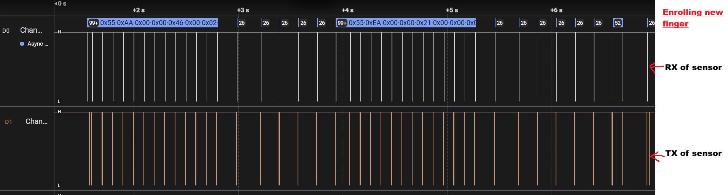Click the 0 s time origin arrow
The width and height of the screenshot is (728, 195).
click(56, 3)
